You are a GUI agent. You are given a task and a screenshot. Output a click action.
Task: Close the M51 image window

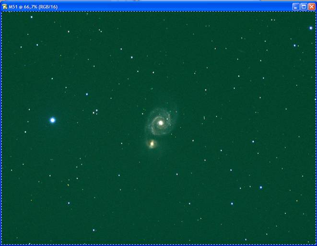tap(312, 7)
